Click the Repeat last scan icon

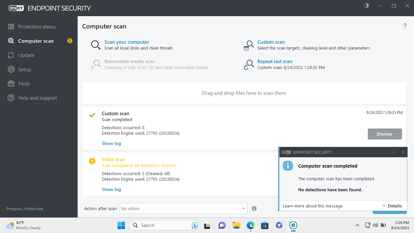[248, 65]
